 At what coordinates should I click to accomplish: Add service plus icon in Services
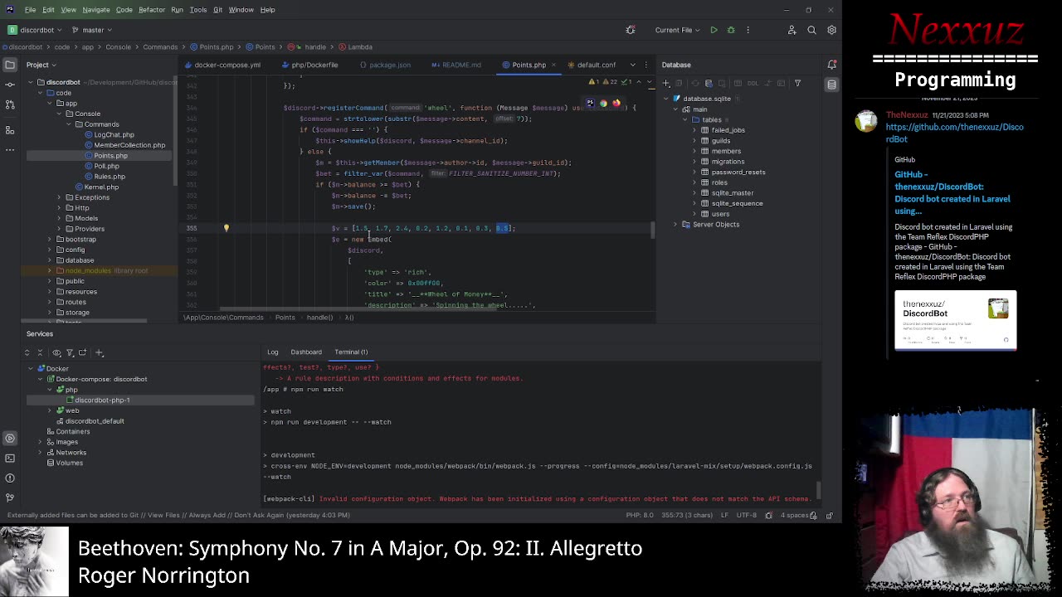point(99,352)
